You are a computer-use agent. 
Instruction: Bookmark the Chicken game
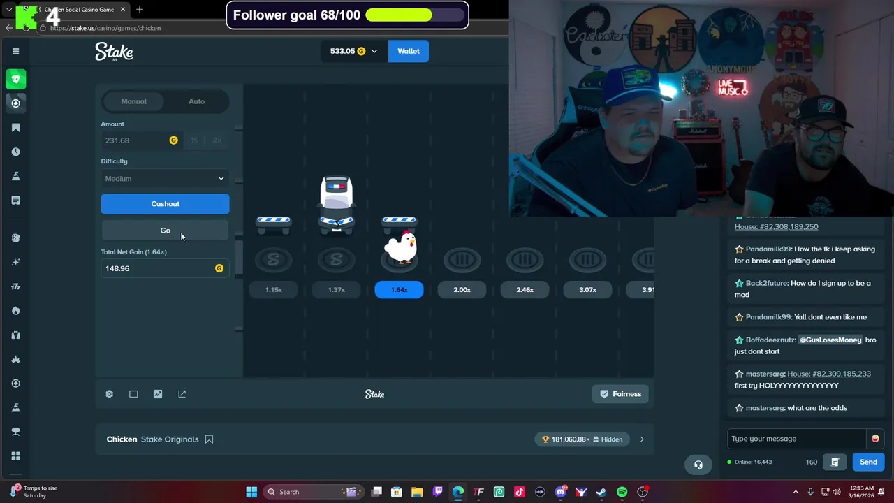point(209,439)
